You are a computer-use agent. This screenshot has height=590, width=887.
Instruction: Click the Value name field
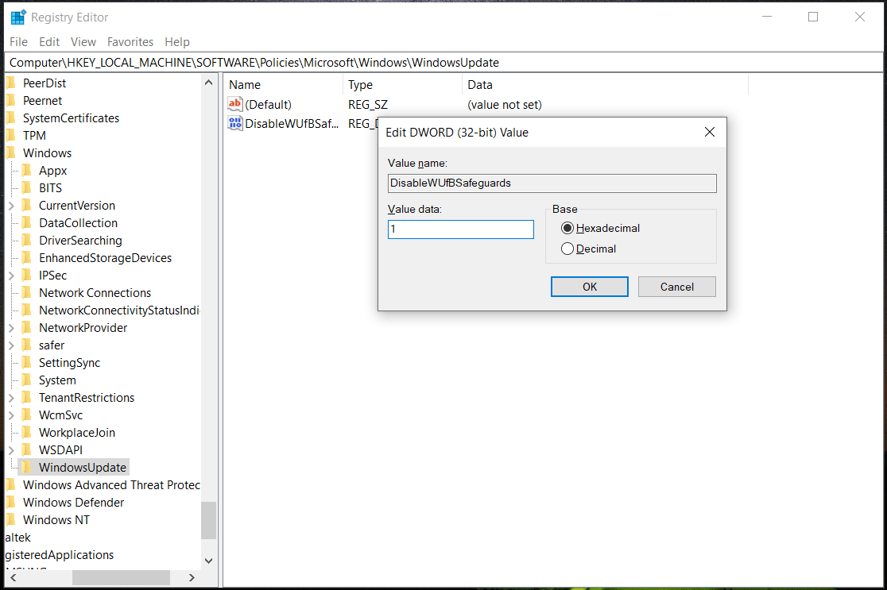point(552,183)
